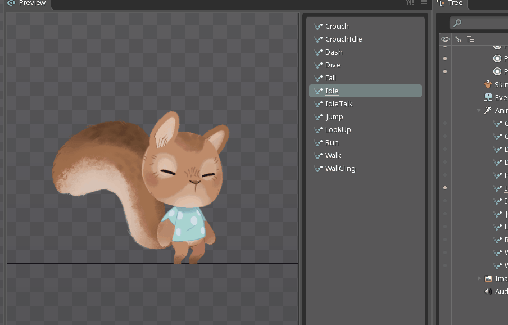Viewport: 508px width, 325px height.
Task: Collapse the Animations tree node
Action: click(x=479, y=110)
